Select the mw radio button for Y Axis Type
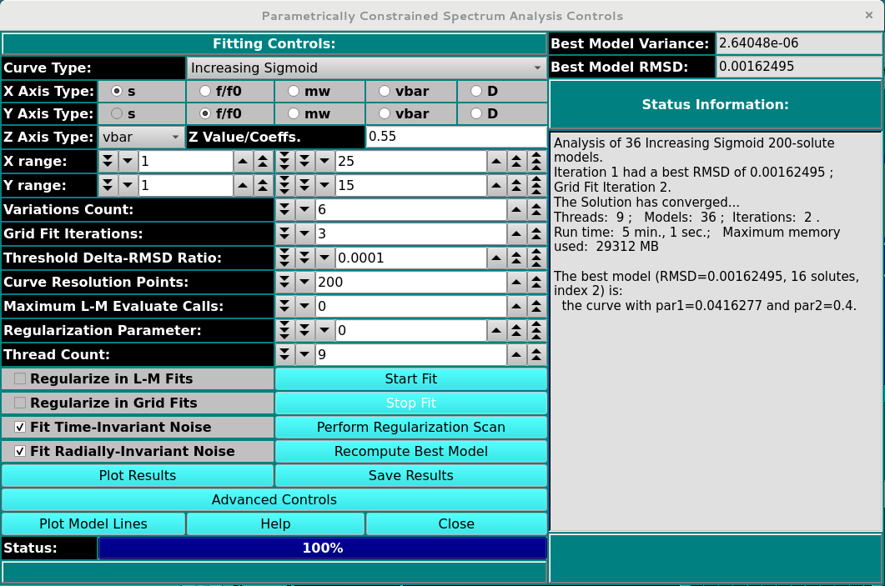This screenshot has height=586, width=885. (293, 113)
